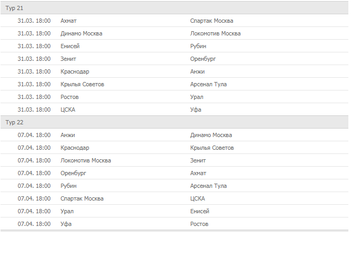This screenshot has width=351, height=254.
Task: Open Ахмат team in Тур 21
Action: [x=69, y=21]
